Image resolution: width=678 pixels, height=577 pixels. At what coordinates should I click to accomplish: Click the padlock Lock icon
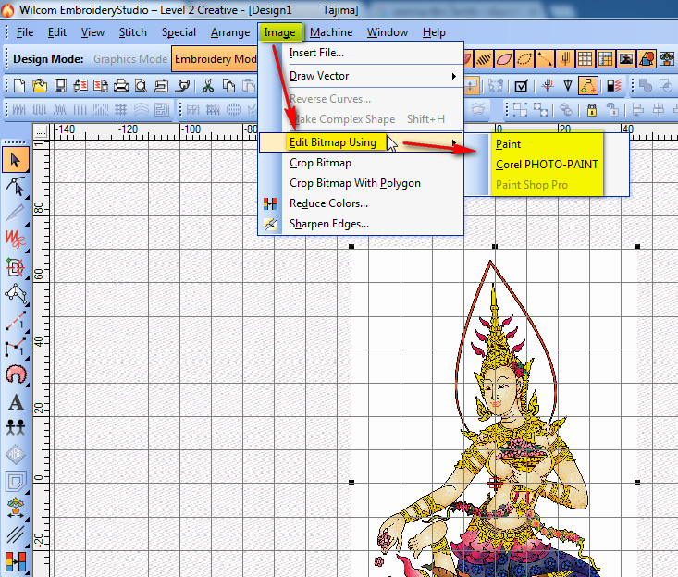592,109
